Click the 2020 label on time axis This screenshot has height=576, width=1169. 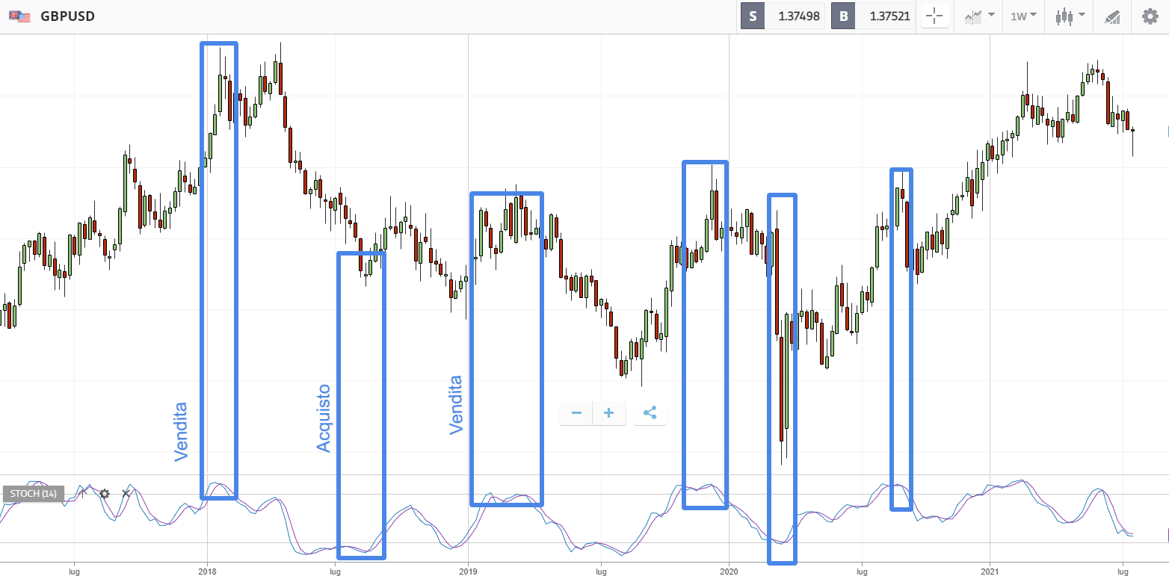click(728, 570)
